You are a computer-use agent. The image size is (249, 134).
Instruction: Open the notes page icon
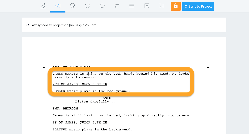pos(147,6)
